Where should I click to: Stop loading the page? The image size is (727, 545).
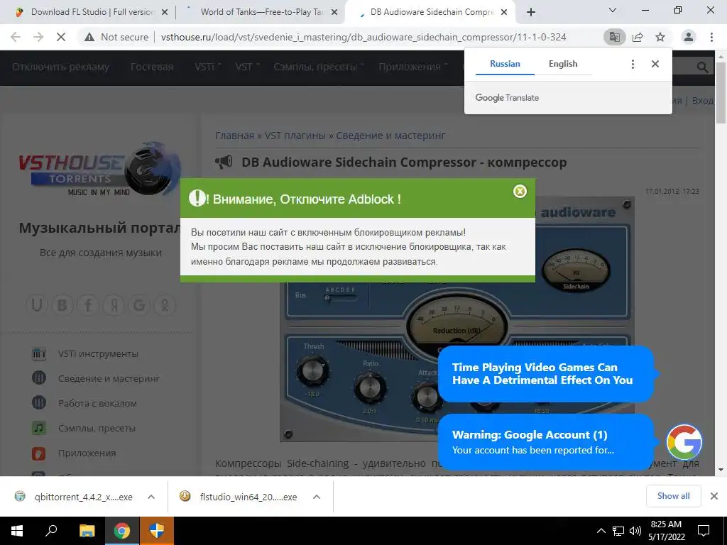[61, 37]
